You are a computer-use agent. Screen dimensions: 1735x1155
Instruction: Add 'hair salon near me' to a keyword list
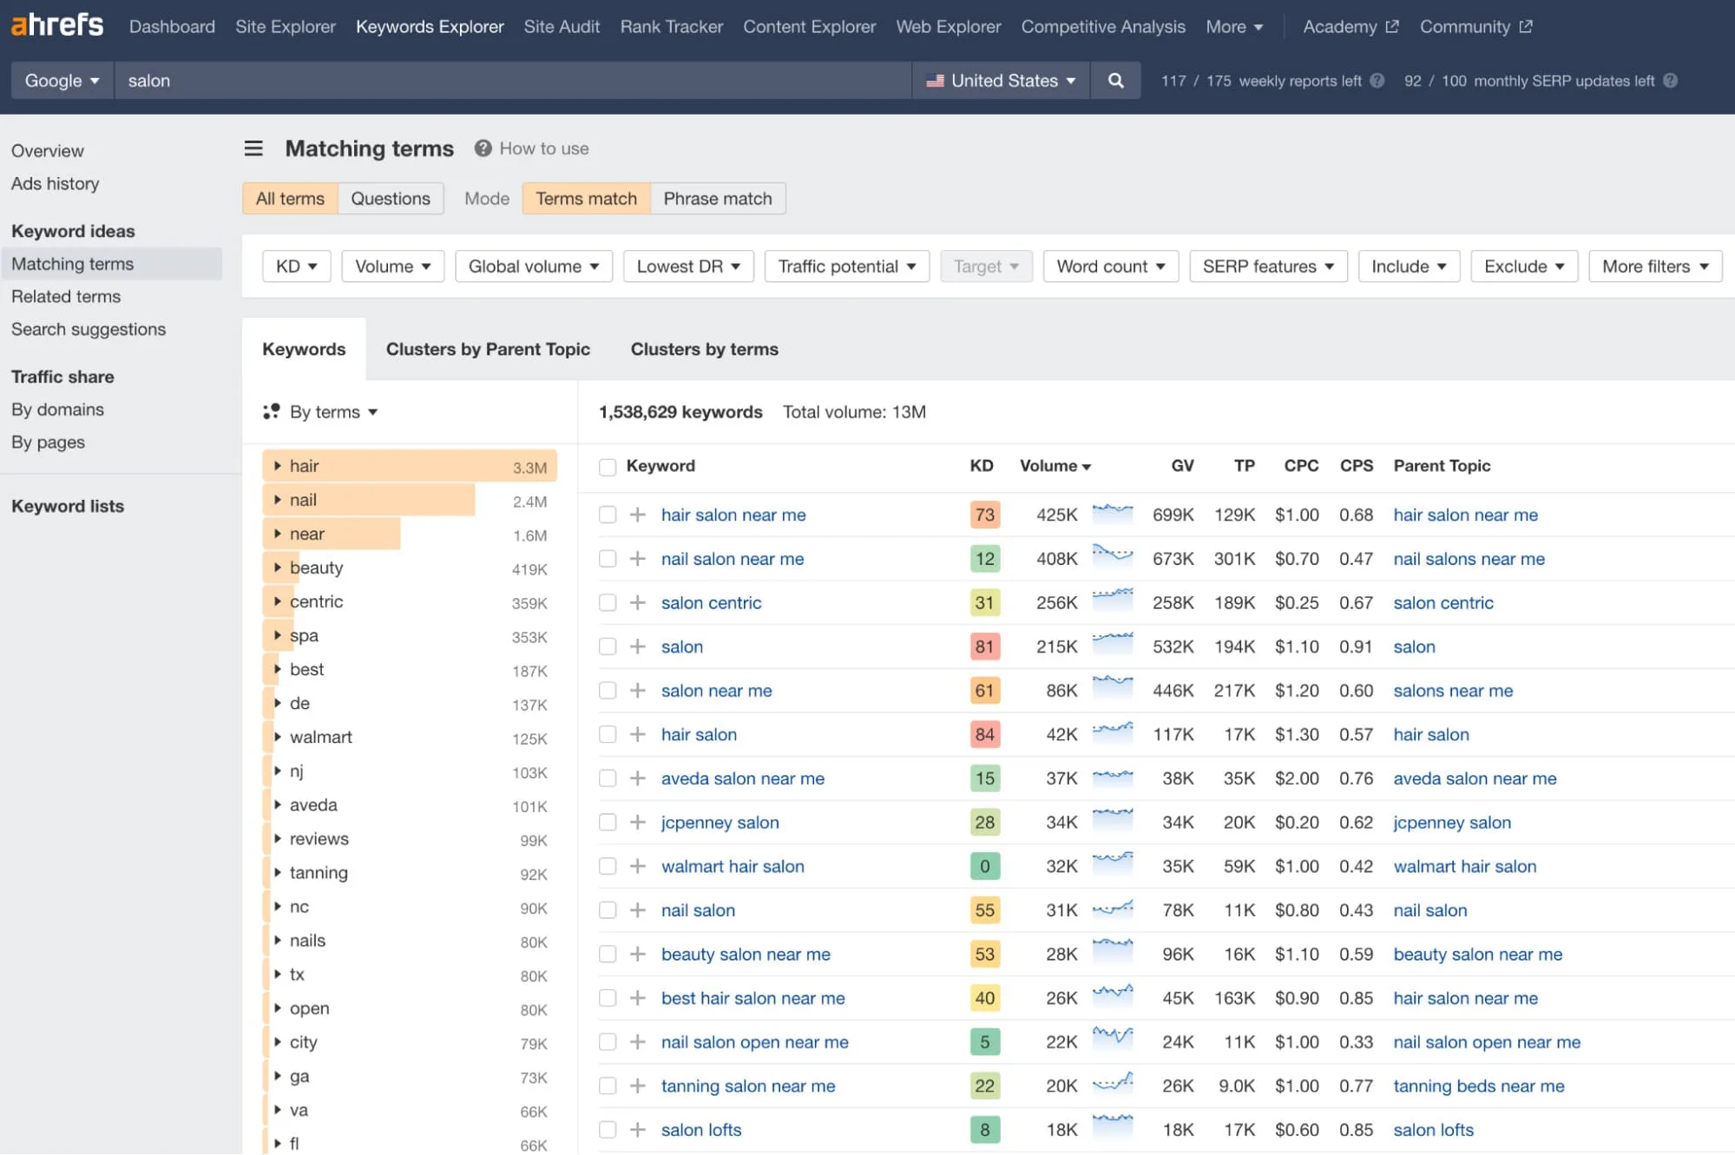(x=637, y=515)
